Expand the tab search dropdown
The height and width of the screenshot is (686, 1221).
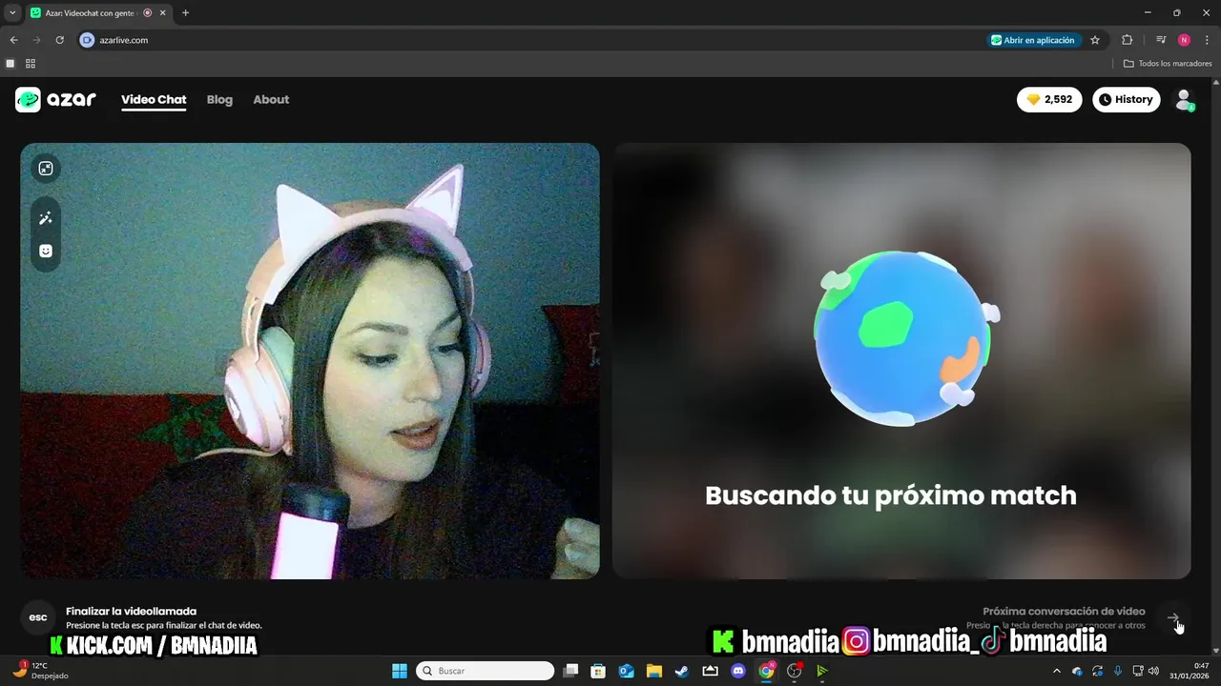tap(12, 12)
